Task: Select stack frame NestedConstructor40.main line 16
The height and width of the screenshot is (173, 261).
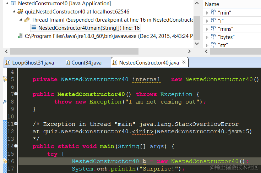Action: pyautogui.click(x=86, y=28)
